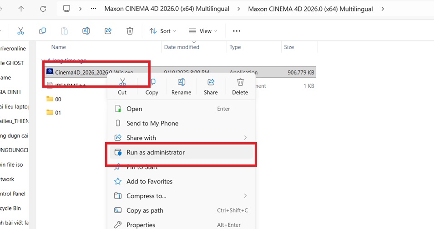Click the Copy icon in toolbar
434x229 pixels.
point(42,31)
